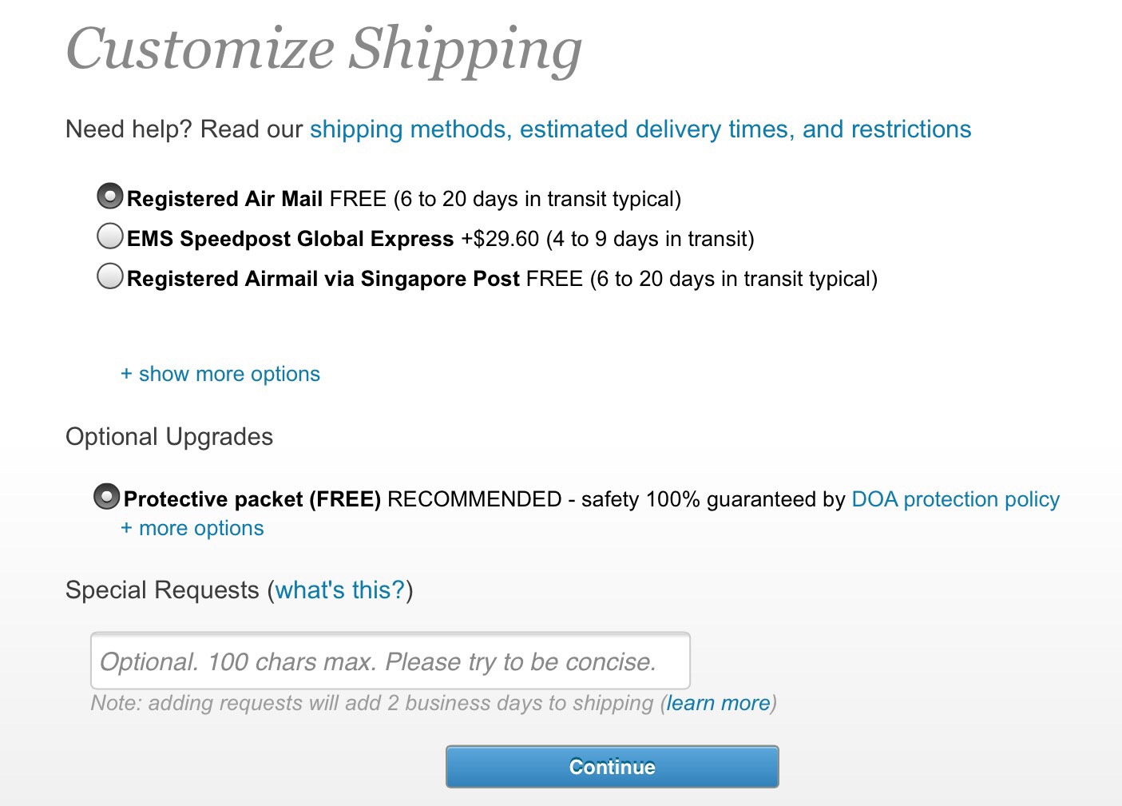1122x806 pixels.
Task: Click the bold "Registered Air Mail" label text
Action: [x=224, y=199]
